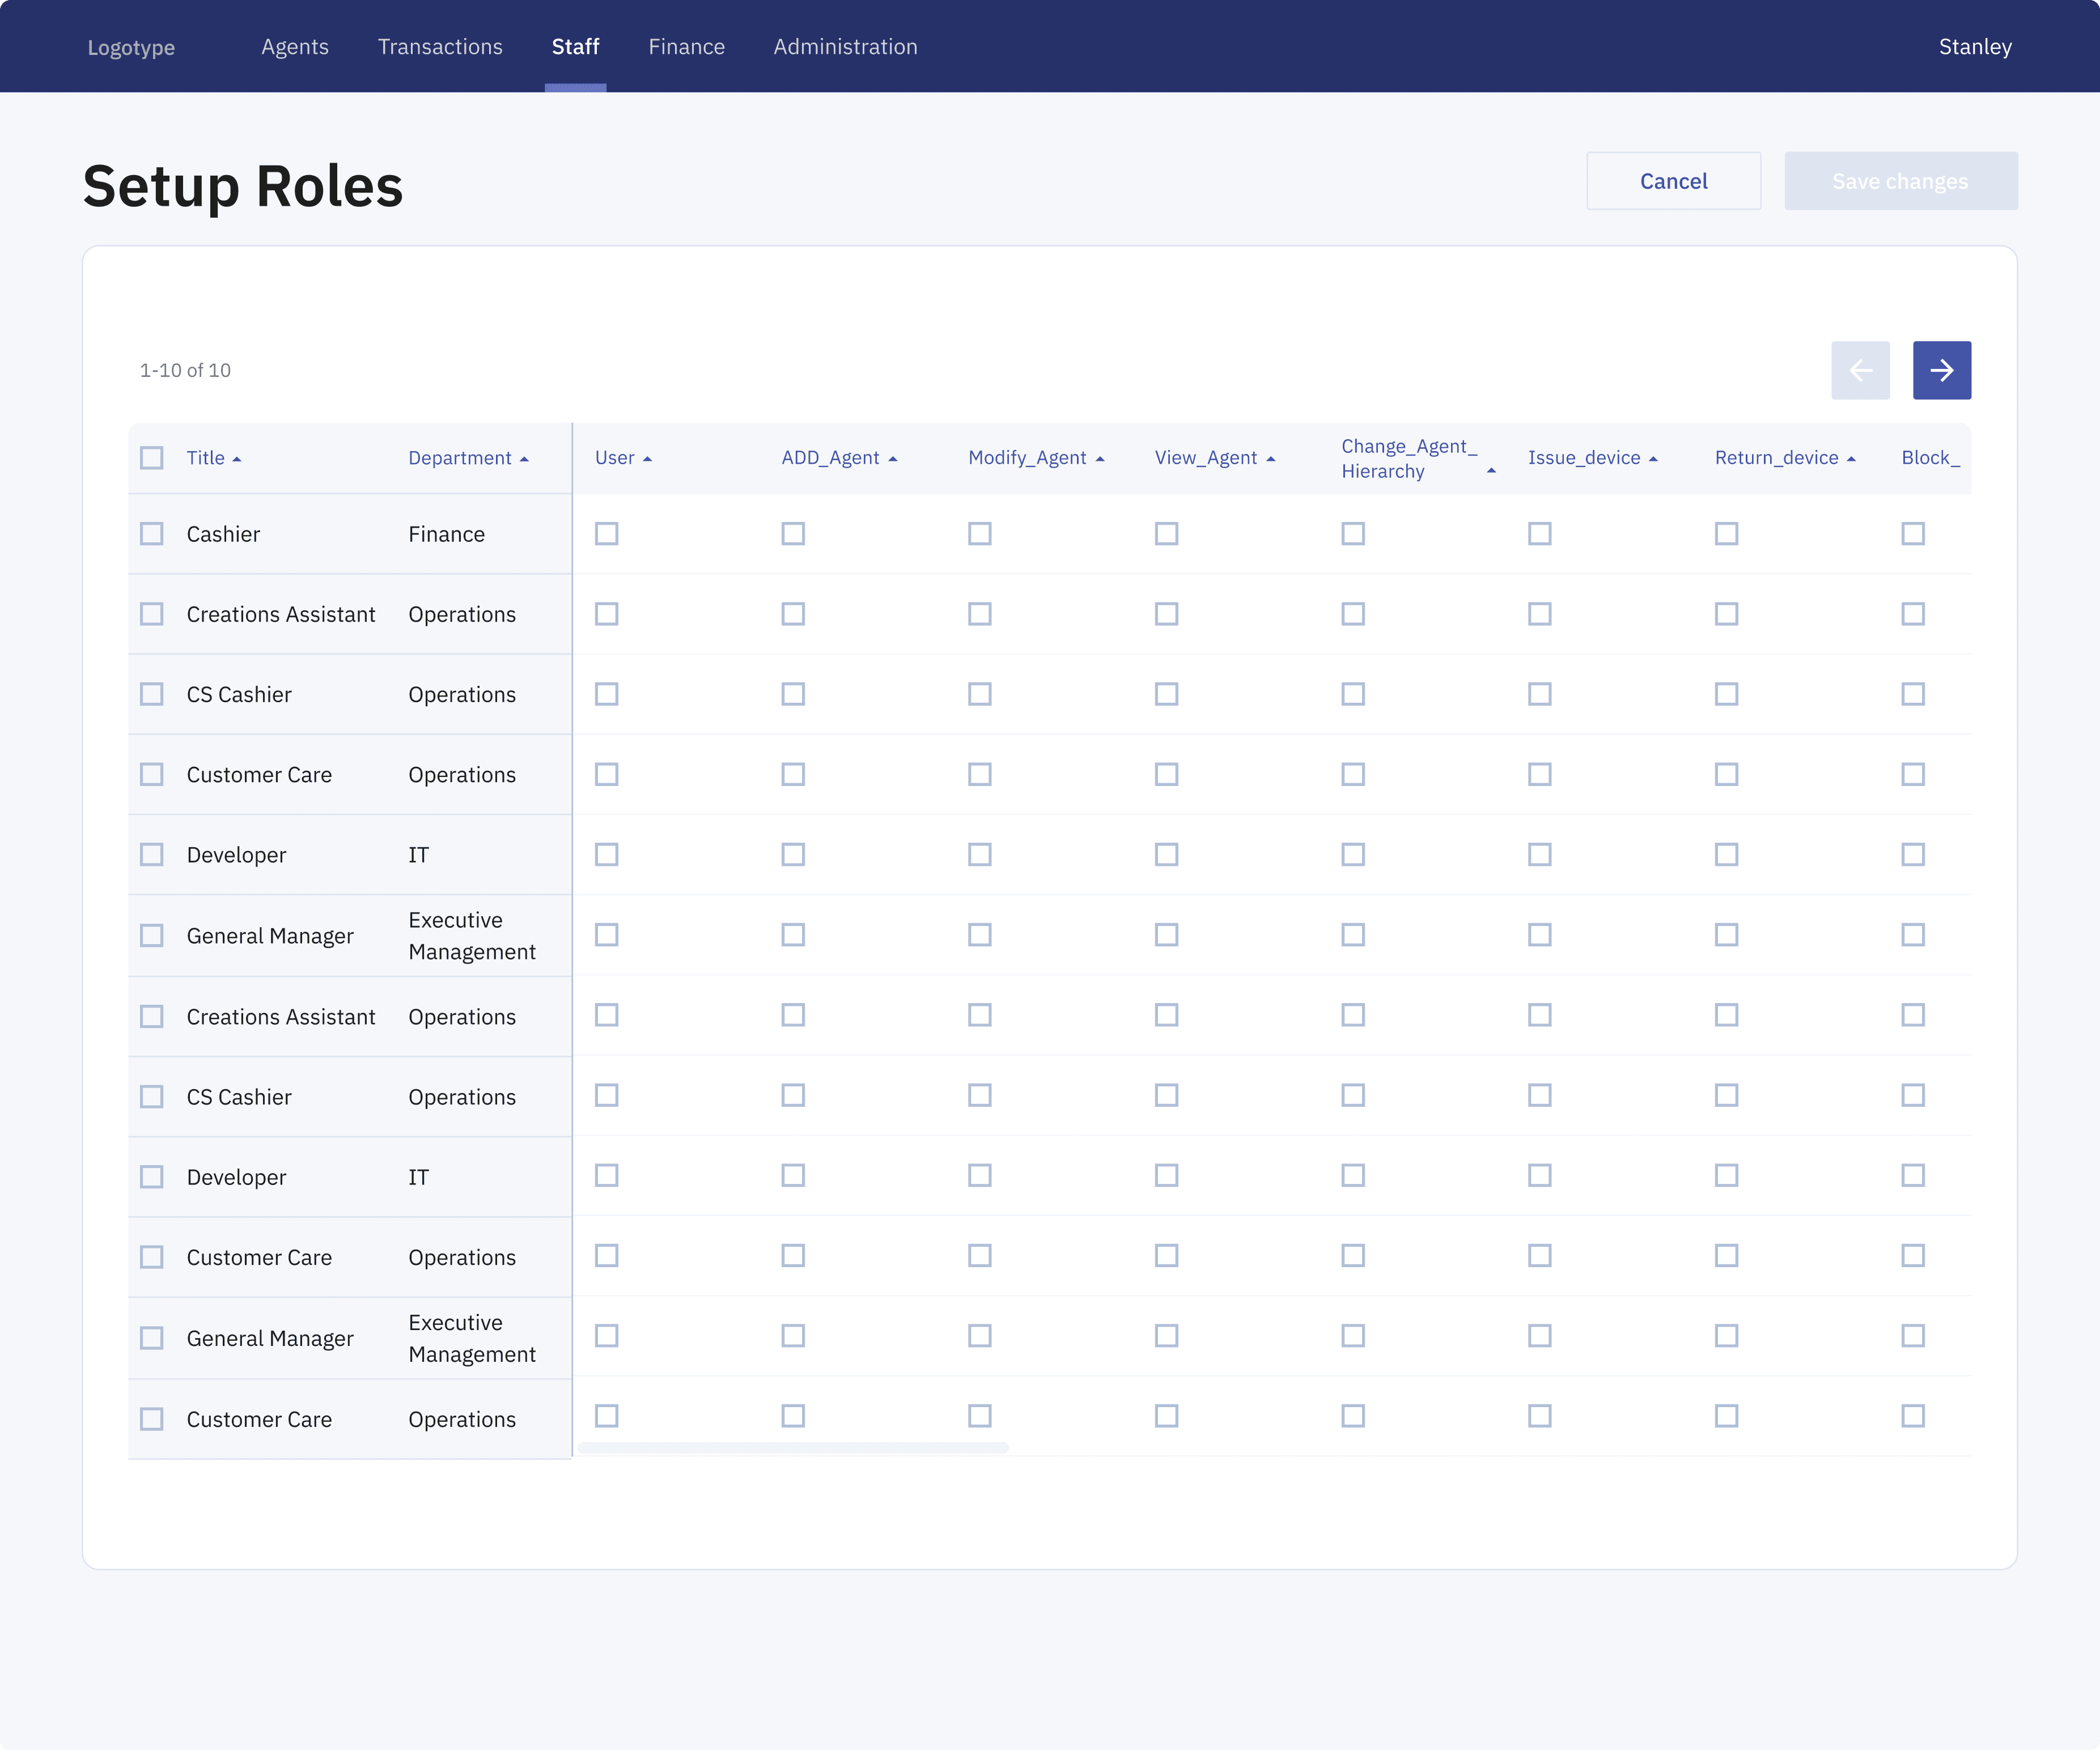Click sort arrow next to Modify_Agent
The width and height of the screenshot is (2100, 1750).
tap(1100, 459)
